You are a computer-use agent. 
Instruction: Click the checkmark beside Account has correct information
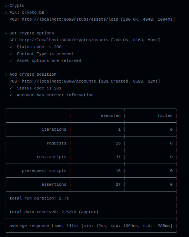coord(11,95)
